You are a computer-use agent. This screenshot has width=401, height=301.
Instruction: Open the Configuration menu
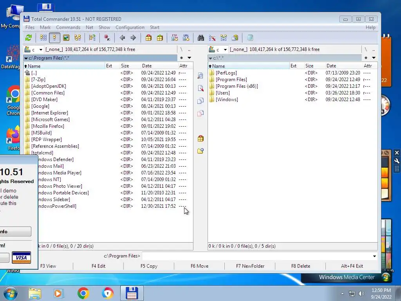point(130,27)
